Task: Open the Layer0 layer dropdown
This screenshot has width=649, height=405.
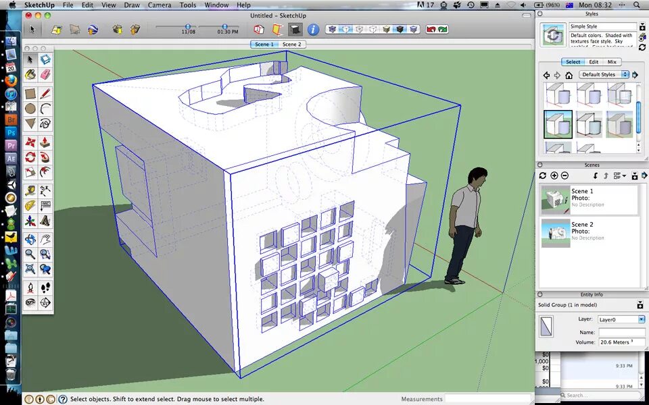Action: pyautogui.click(x=621, y=319)
